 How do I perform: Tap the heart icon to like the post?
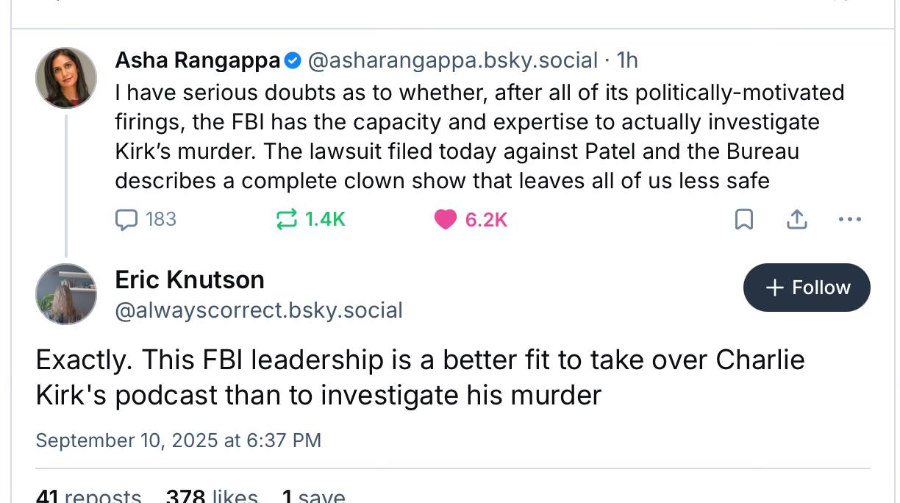pos(445,219)
